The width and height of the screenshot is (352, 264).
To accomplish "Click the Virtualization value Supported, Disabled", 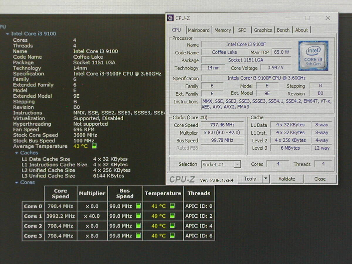I will (98, 118).
